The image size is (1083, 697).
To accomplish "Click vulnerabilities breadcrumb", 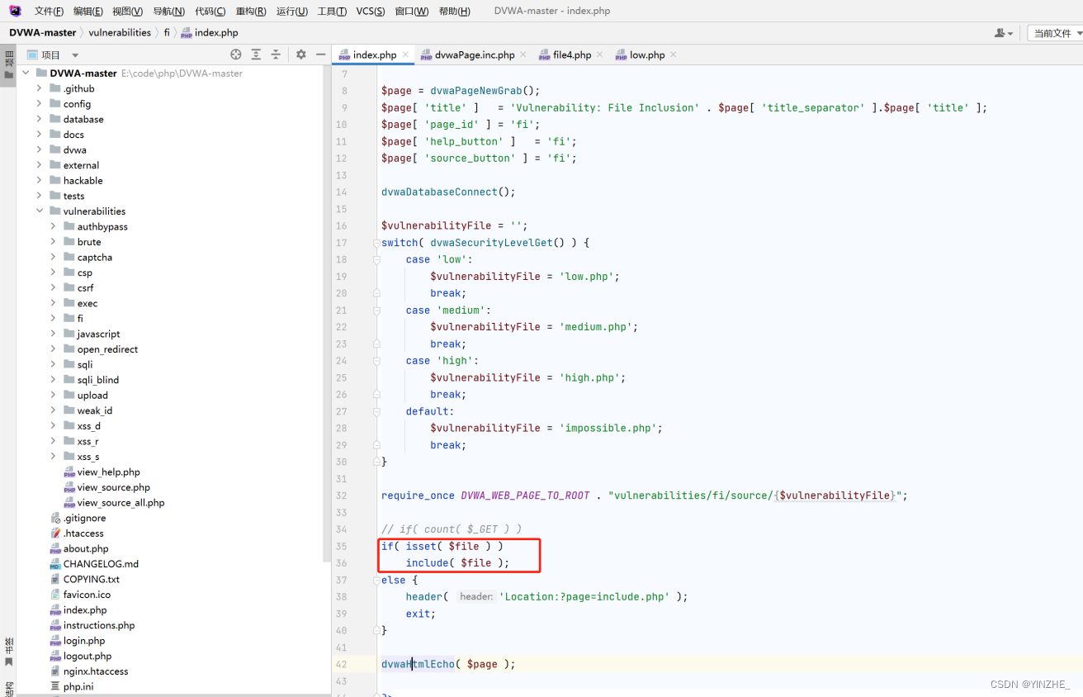I will tap(120, 32).
